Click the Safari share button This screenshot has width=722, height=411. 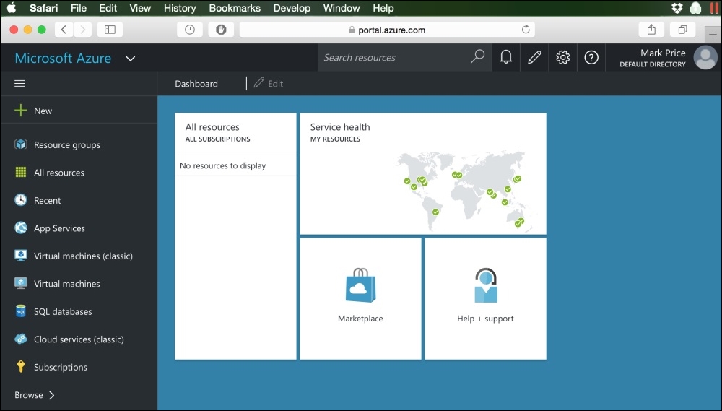pyautogui.click(x=651, y=30)
